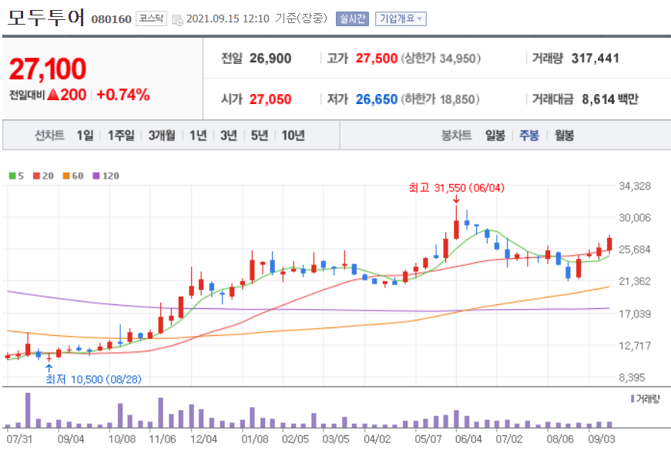Screen dimensions: 671x450
Task: Switch to the 월봉 monthly candle tab
Action: (565, 134)
